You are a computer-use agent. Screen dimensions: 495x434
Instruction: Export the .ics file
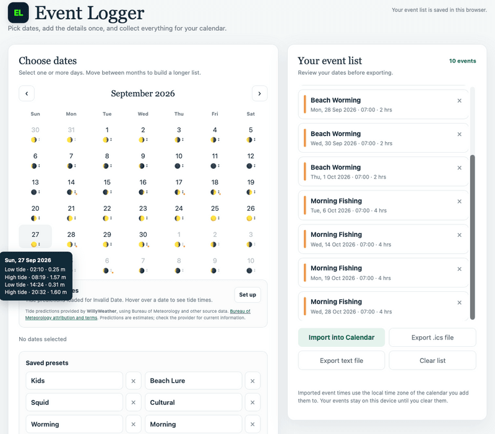[433, 338]
